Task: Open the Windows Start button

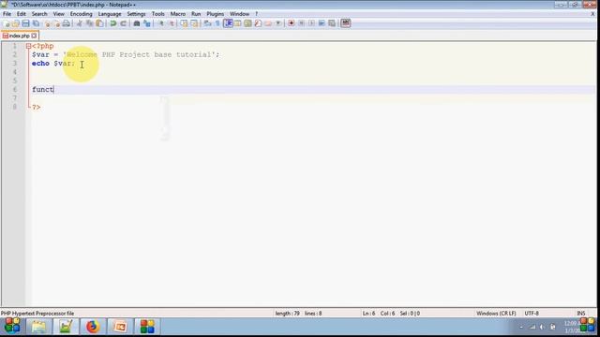Action: coord(12,327)
